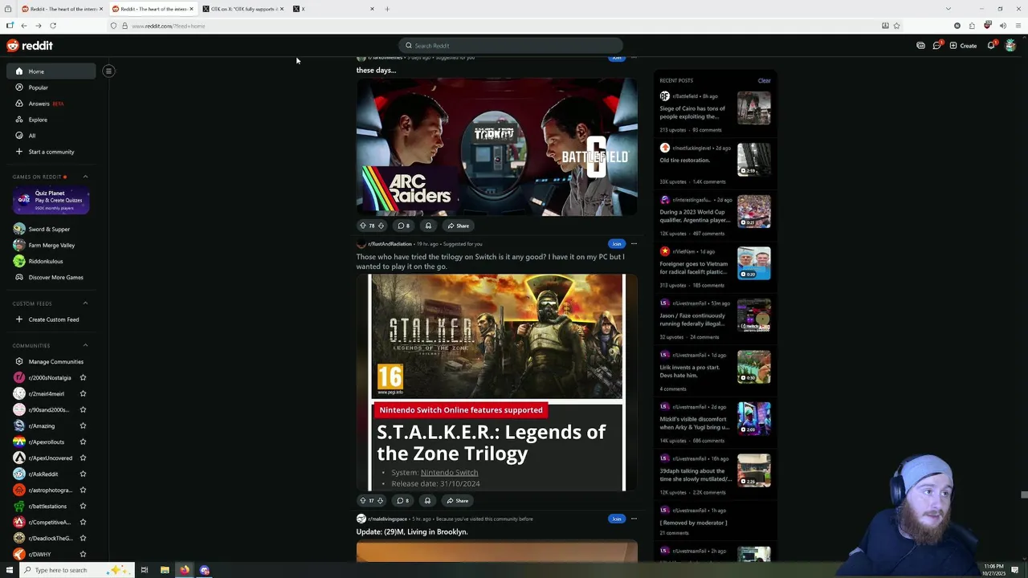Open overflow menu for malelivingspace post
The image size is (1028, 578).
(x=634, y=519)
